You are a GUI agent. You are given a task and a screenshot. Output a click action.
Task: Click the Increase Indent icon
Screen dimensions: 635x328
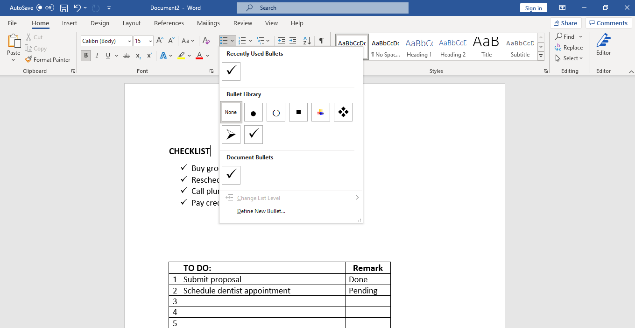(293, 41)
